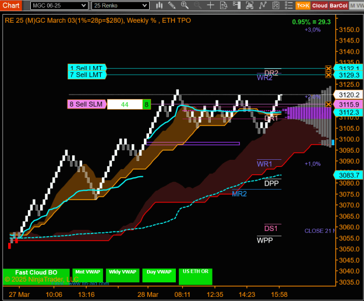Image resolution: width=364 pixels, height=301 pixels.
Task: Select the crosshair cursor plus icon
Action: pyautogui.click(x=211, y=5)
